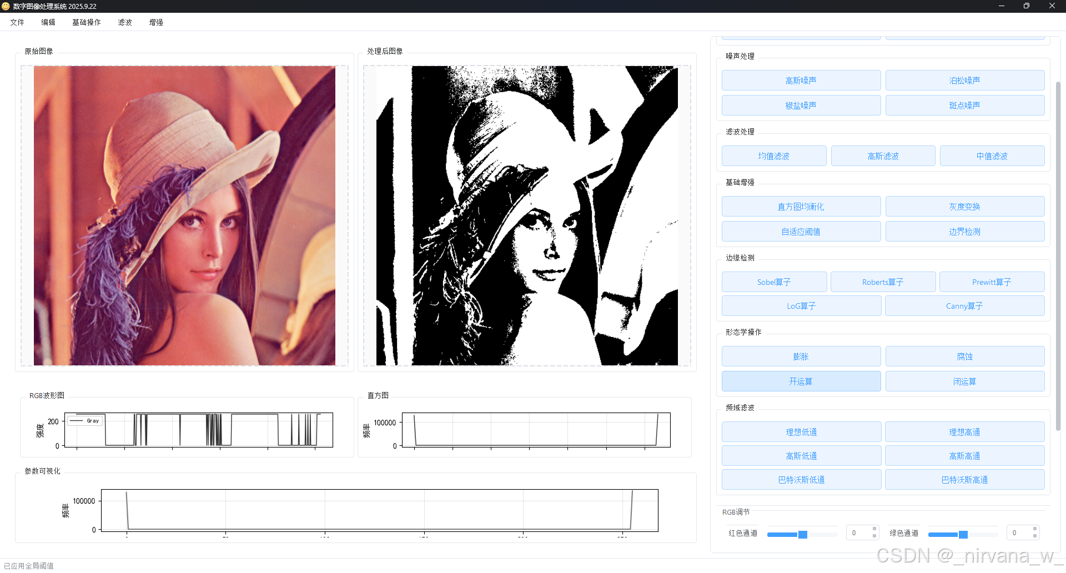The width and height of the screenshot is (1066, 573).
Task: Apply 自适应阈值 to the image
Action: tap(801, 232)
